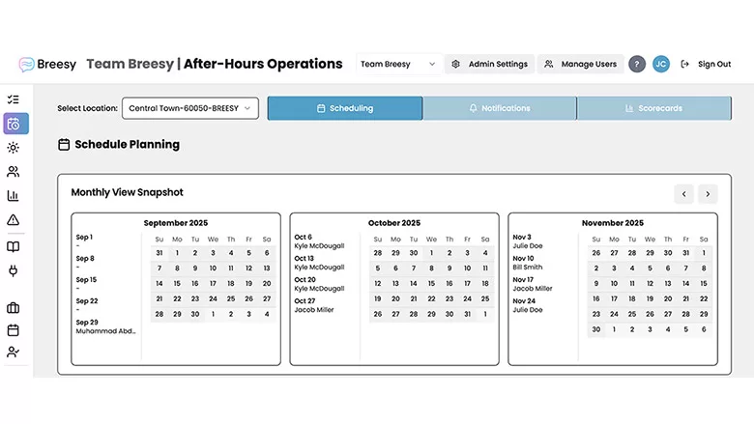The height and width of the screenshot is (424, 754).
Task: Open the question mark help icon
Action: 637,64
